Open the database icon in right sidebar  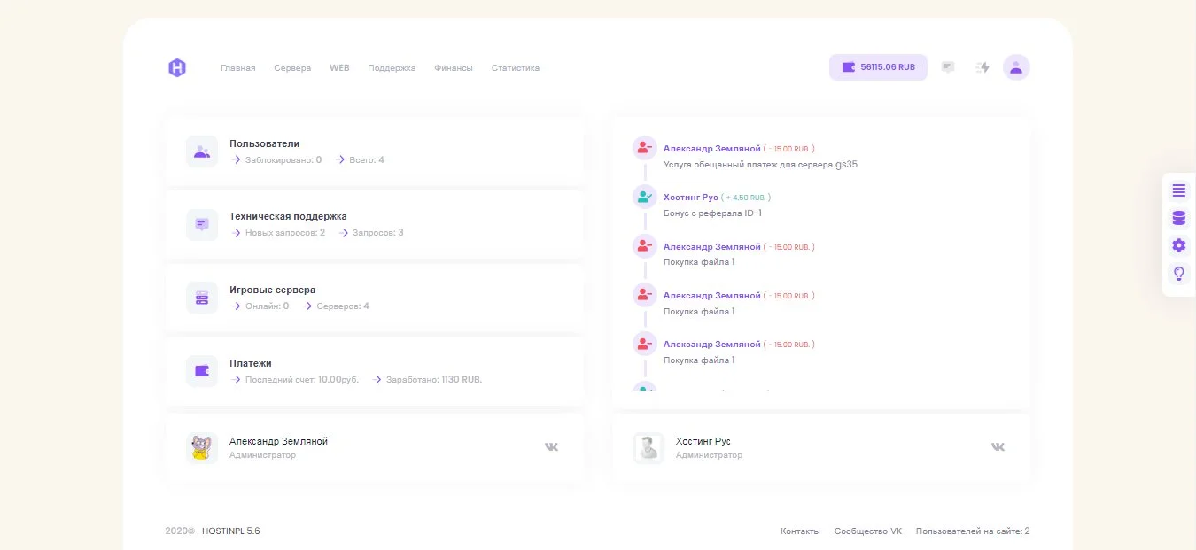click(1179, 218)
